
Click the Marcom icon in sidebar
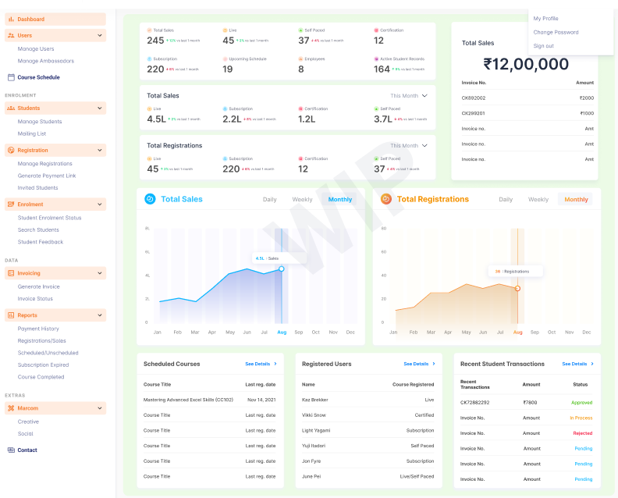tap(11, 408)
